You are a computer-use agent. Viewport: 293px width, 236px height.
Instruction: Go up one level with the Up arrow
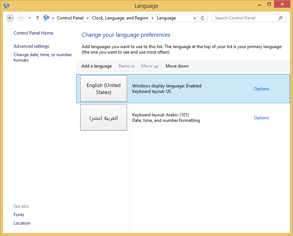tap(38, 18)
